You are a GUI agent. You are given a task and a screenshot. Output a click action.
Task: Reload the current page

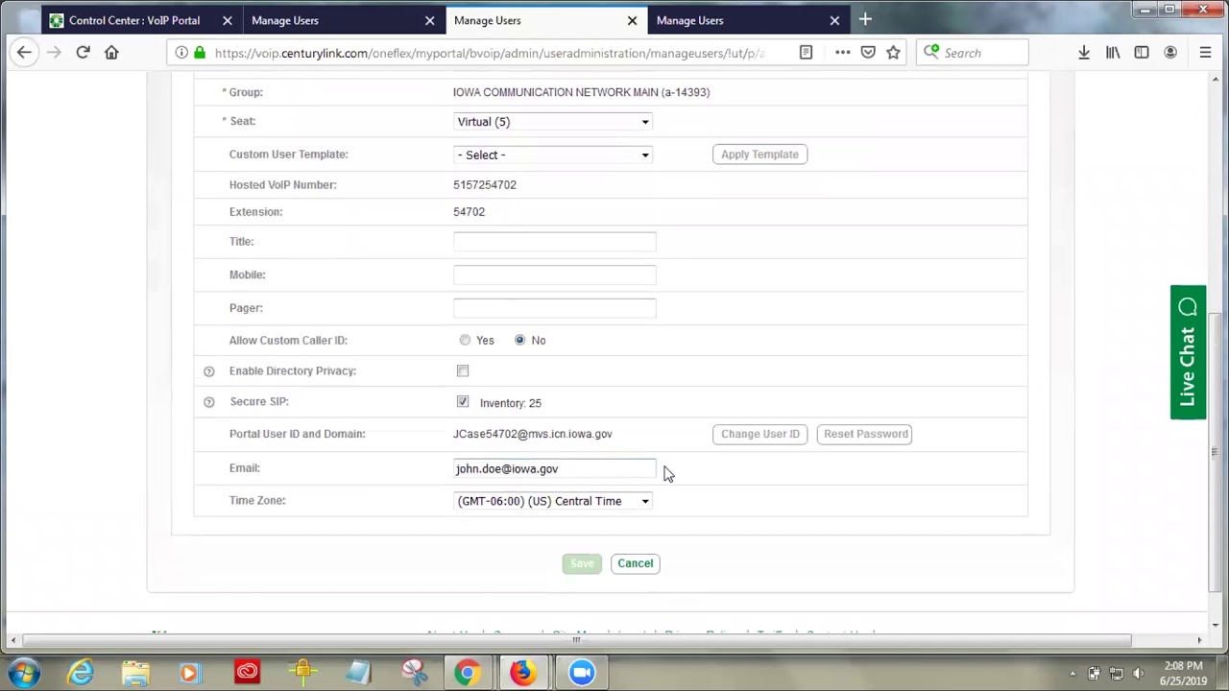coord(83,53)
